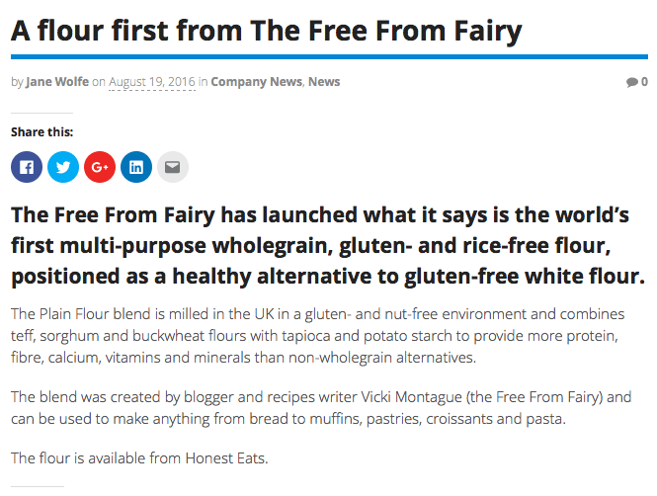Click the bold intro summary paragraph

328,245
